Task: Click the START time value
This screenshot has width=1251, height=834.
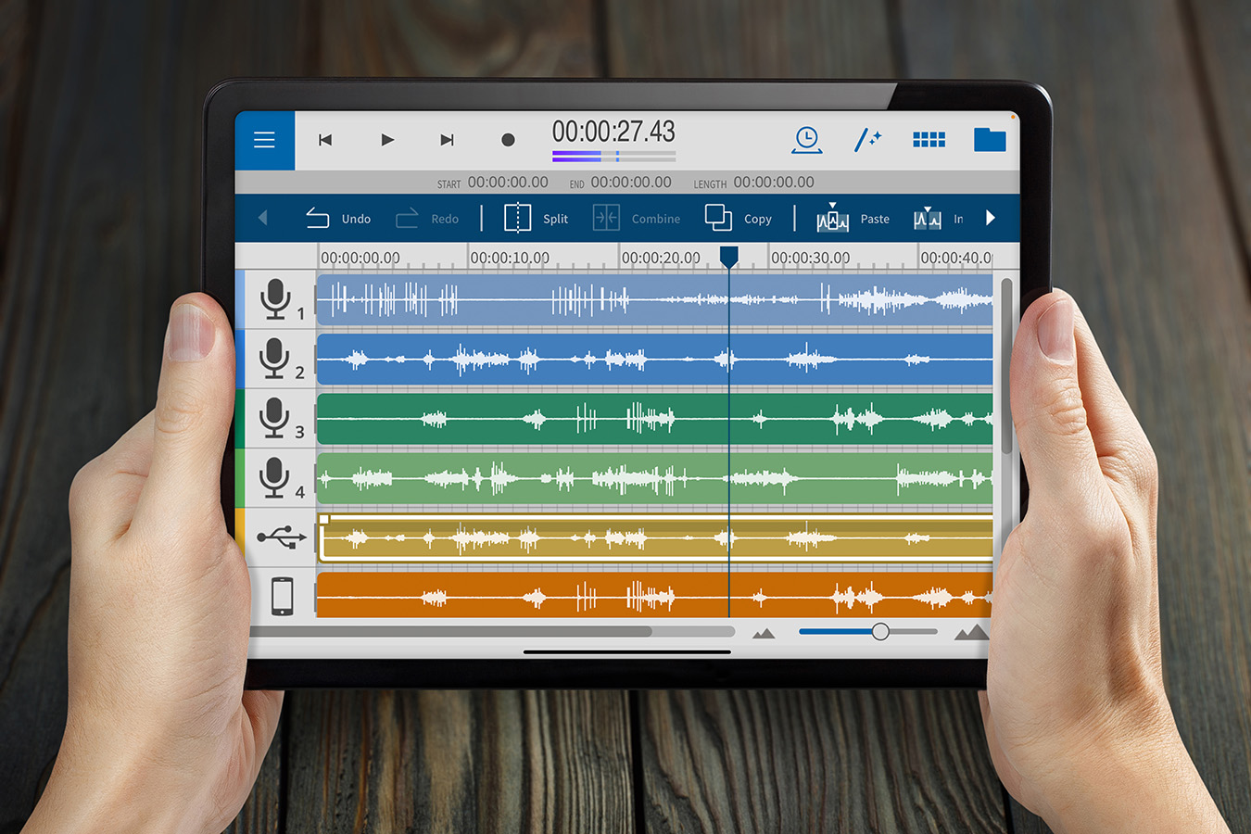Action: point(508,183)
